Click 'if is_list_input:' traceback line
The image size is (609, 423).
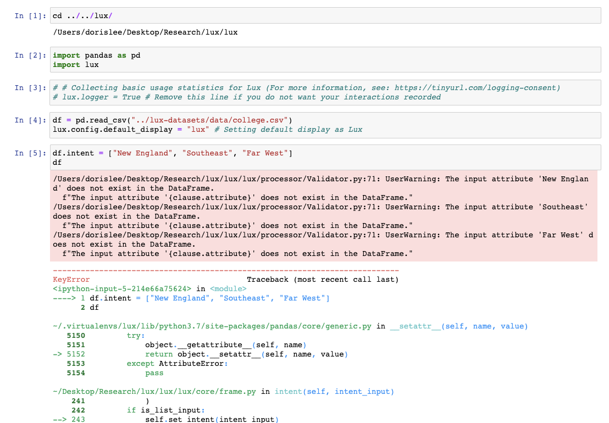tap(165, 410)
